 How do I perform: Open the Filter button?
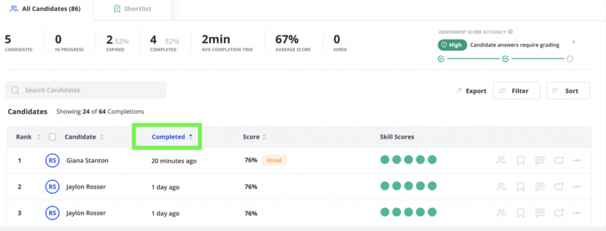click(x=516, y=91)
